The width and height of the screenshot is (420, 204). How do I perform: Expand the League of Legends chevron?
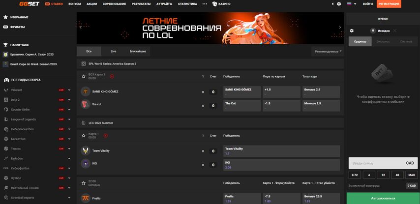[x=69, y=119]
